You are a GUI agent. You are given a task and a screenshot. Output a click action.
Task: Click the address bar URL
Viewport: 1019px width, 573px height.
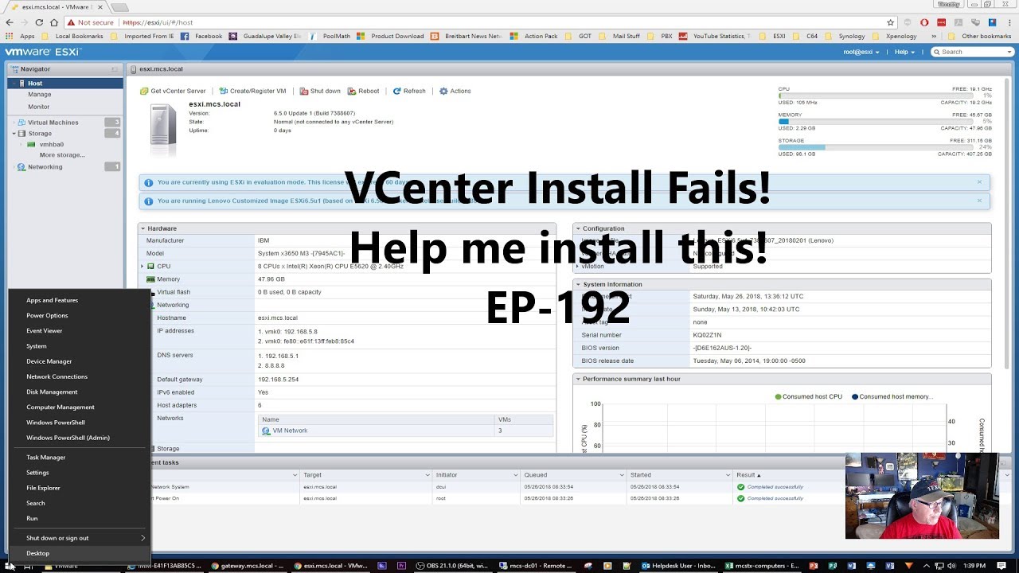coord(157,22)
